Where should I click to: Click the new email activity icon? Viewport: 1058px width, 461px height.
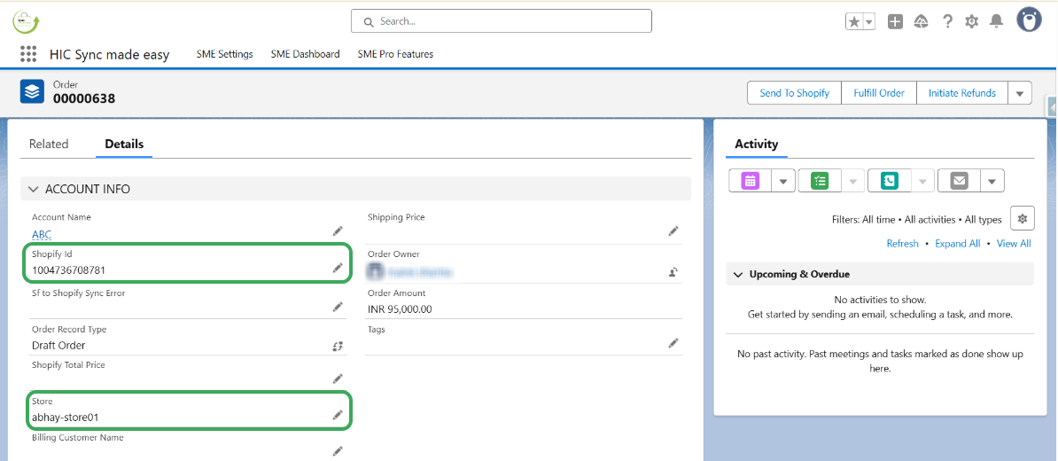point(959,181)
